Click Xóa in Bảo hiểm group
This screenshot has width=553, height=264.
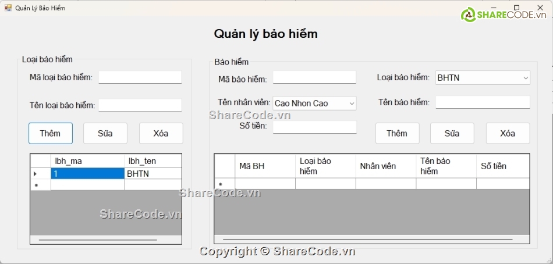[508, 133]
